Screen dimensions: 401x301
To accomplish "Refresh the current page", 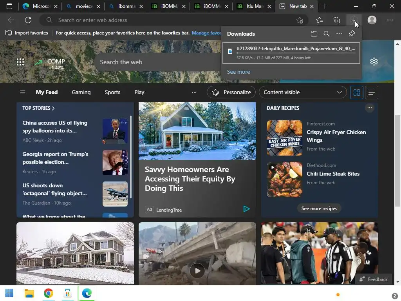I will [x=28, y=20].
